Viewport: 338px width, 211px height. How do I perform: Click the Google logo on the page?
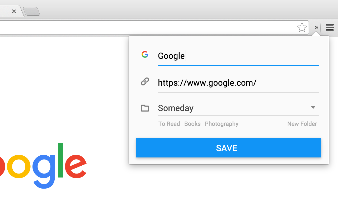tap(42, 166)
